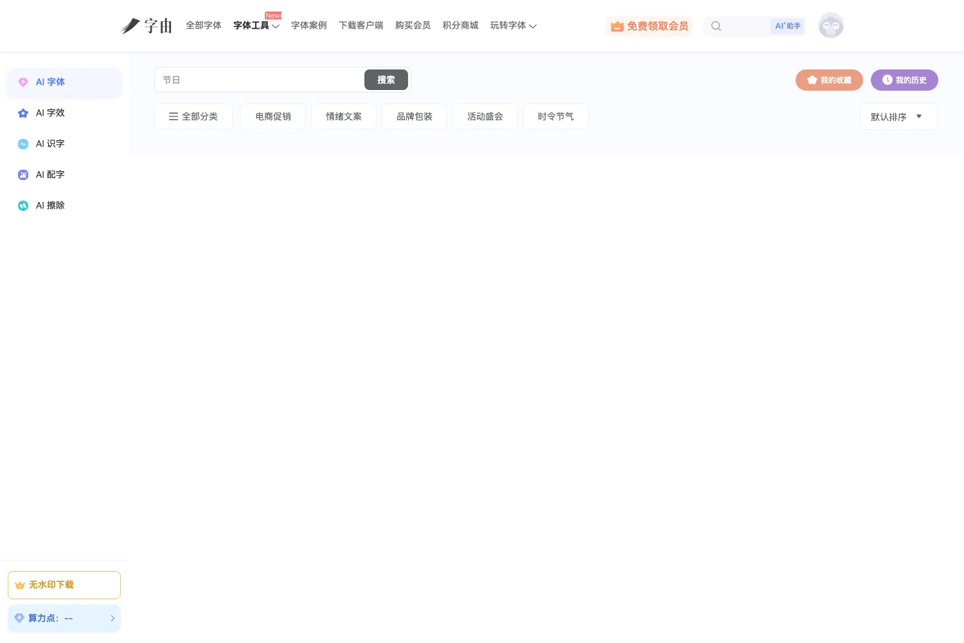Click the hamburger icon in 全部分类
The width and height of the screenshot is (964, 643).
[174, 116]
